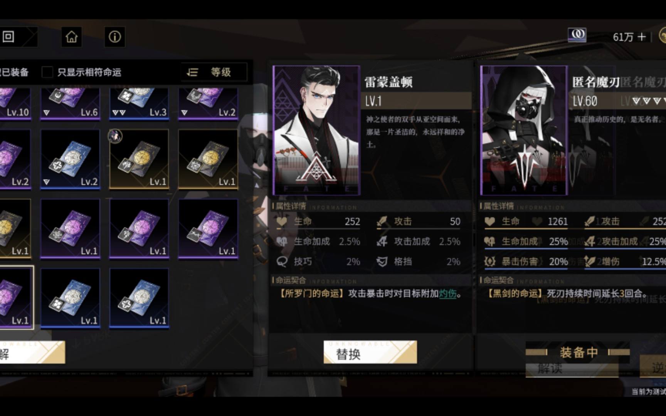Select the gold Lv.1 card without avatar

click(x=208, y=159)
